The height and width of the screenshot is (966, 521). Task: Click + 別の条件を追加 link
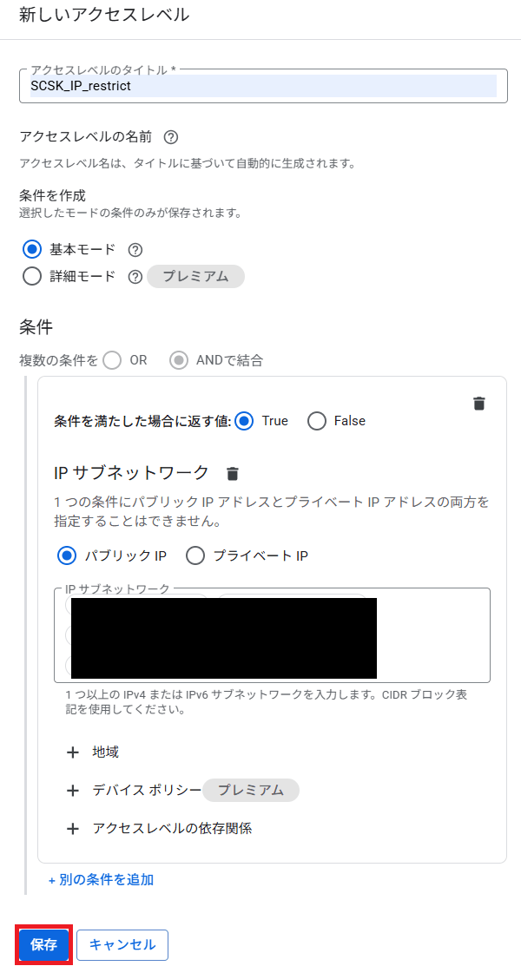pyautogui.click(x=101, y=879)
